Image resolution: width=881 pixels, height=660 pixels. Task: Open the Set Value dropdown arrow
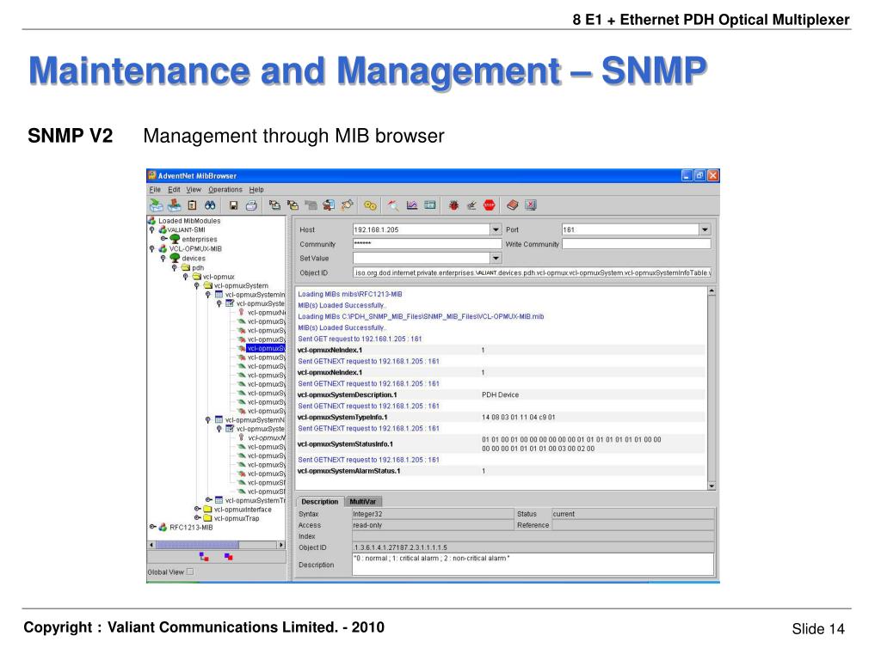pos(496,258)
